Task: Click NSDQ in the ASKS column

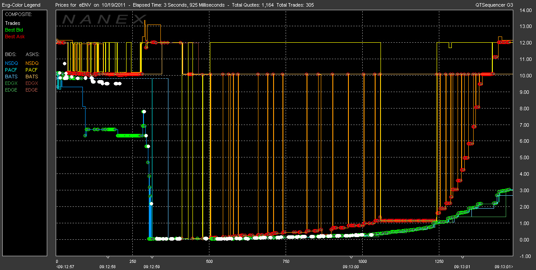Action: tap(33, 63)
